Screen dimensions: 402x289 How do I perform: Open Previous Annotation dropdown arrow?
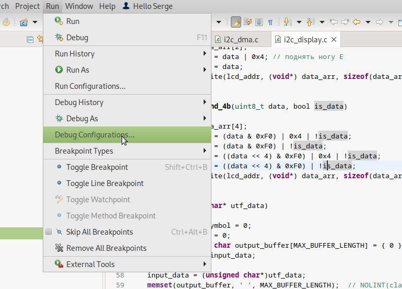point(322,22)
